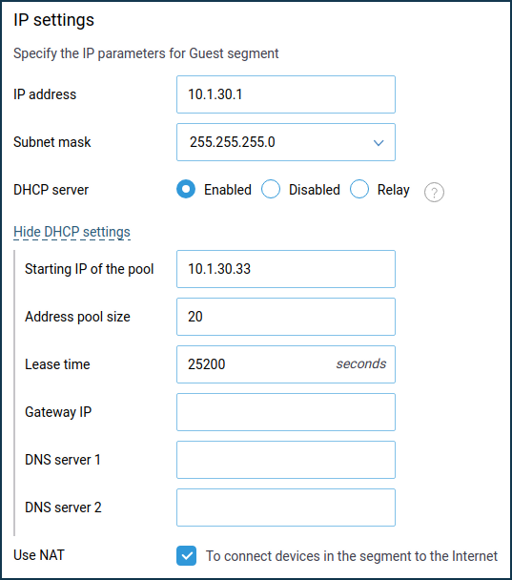
Task: Click the 'DHCP server' row label
Action: (51, 190)
